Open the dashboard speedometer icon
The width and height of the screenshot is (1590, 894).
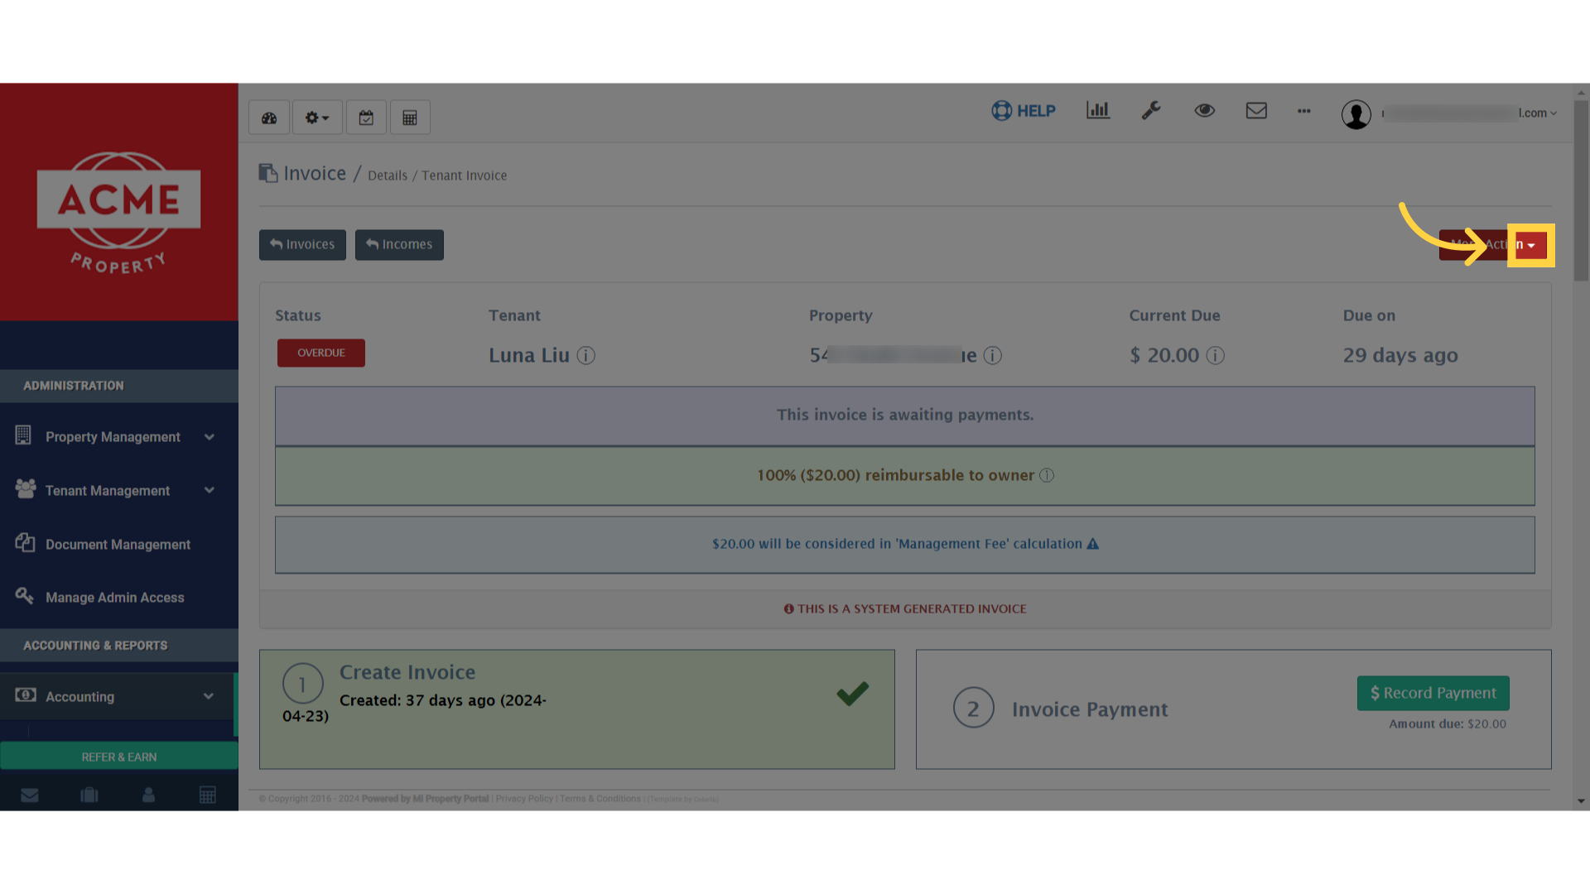click(x=268, y=117)
